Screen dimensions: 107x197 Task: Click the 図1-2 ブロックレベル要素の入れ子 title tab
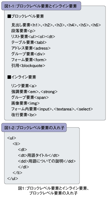[x=34, y=127]
